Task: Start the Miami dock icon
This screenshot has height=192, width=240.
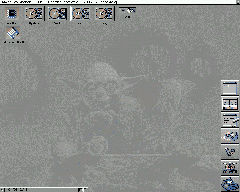Action: (x=230, y=168)
